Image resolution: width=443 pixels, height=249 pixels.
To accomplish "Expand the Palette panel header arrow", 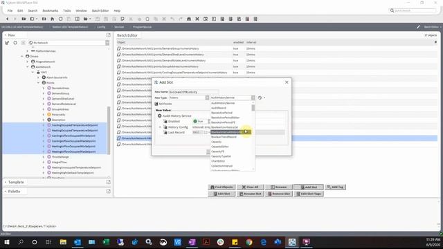I will click(x=5, y=191).
